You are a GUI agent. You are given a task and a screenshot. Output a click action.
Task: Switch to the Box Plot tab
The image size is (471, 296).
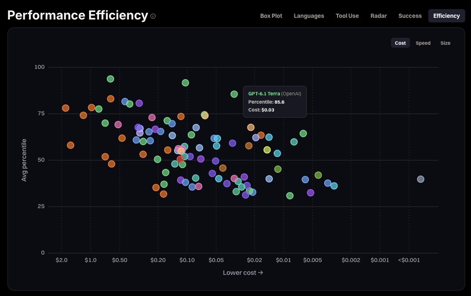[271, 16]
